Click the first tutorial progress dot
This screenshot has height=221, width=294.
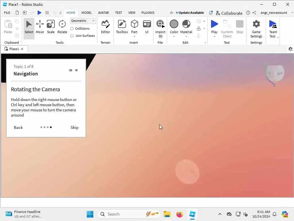point(41,127)
